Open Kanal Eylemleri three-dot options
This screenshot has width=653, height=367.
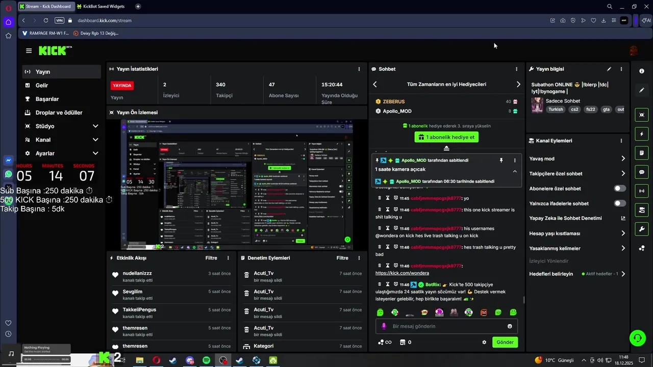pos(621,141)
